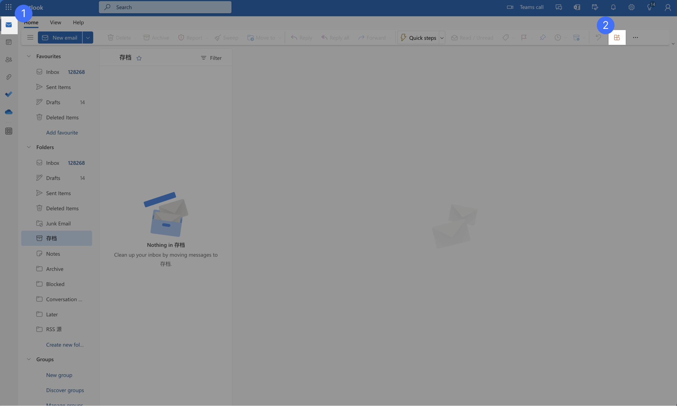677x406 pixels.
Task: Undo the last action using the toolbar icon
Action: click(598, 37)
